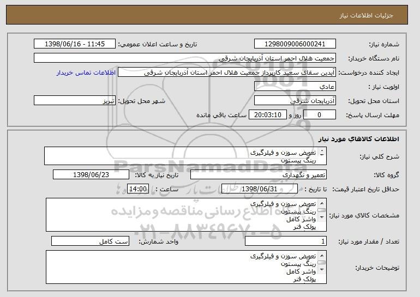Click the request creator name field
This screenshot has width=420, height=297.
227,72
